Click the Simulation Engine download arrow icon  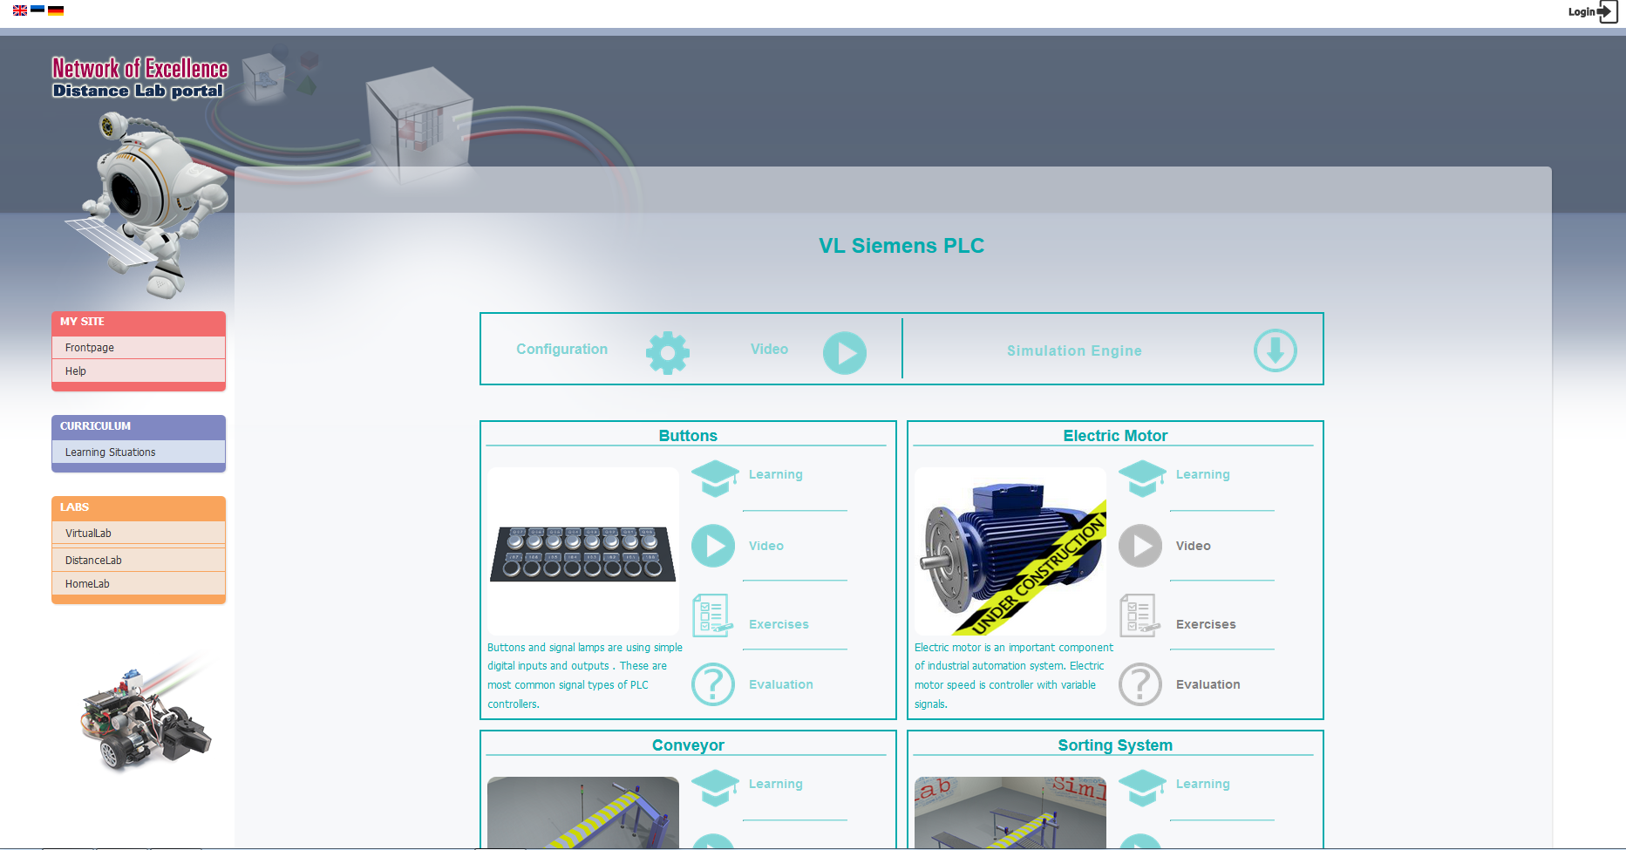(x=1275, y=350)
